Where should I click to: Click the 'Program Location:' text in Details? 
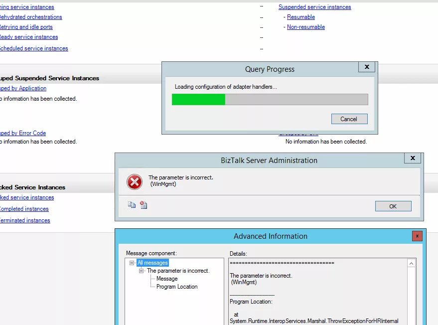251,302
